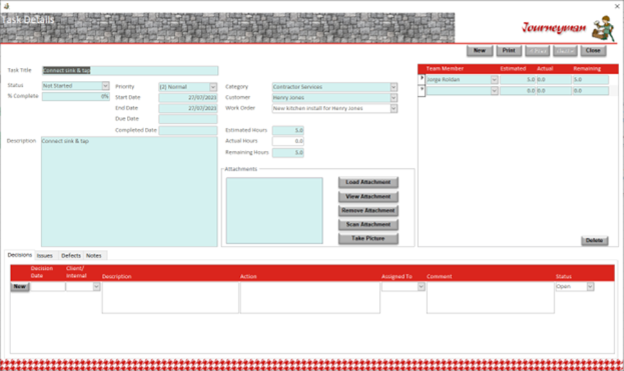Switch to the Defects tab

pos(71,256)
